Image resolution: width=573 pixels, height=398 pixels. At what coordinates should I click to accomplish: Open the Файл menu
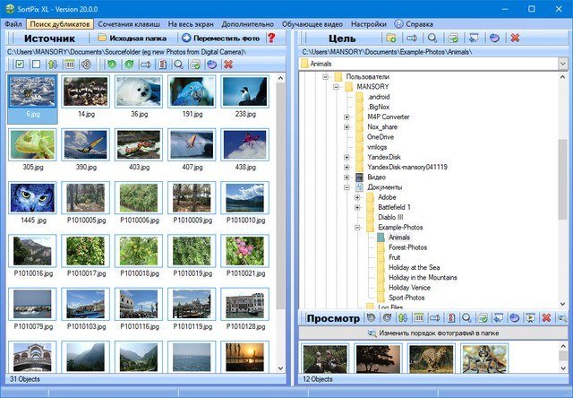tap(13, 22)
